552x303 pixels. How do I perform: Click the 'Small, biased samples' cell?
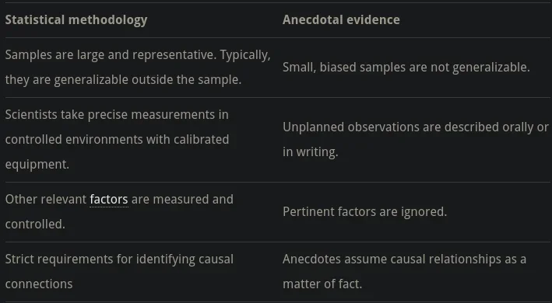point(406,68)
